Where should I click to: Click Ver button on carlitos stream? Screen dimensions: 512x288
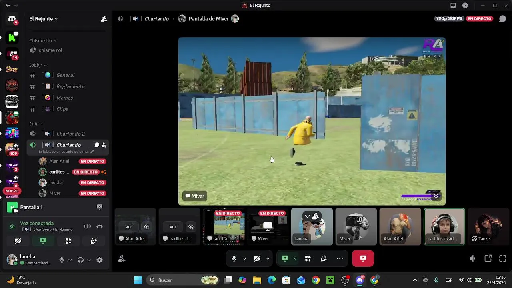173,227
